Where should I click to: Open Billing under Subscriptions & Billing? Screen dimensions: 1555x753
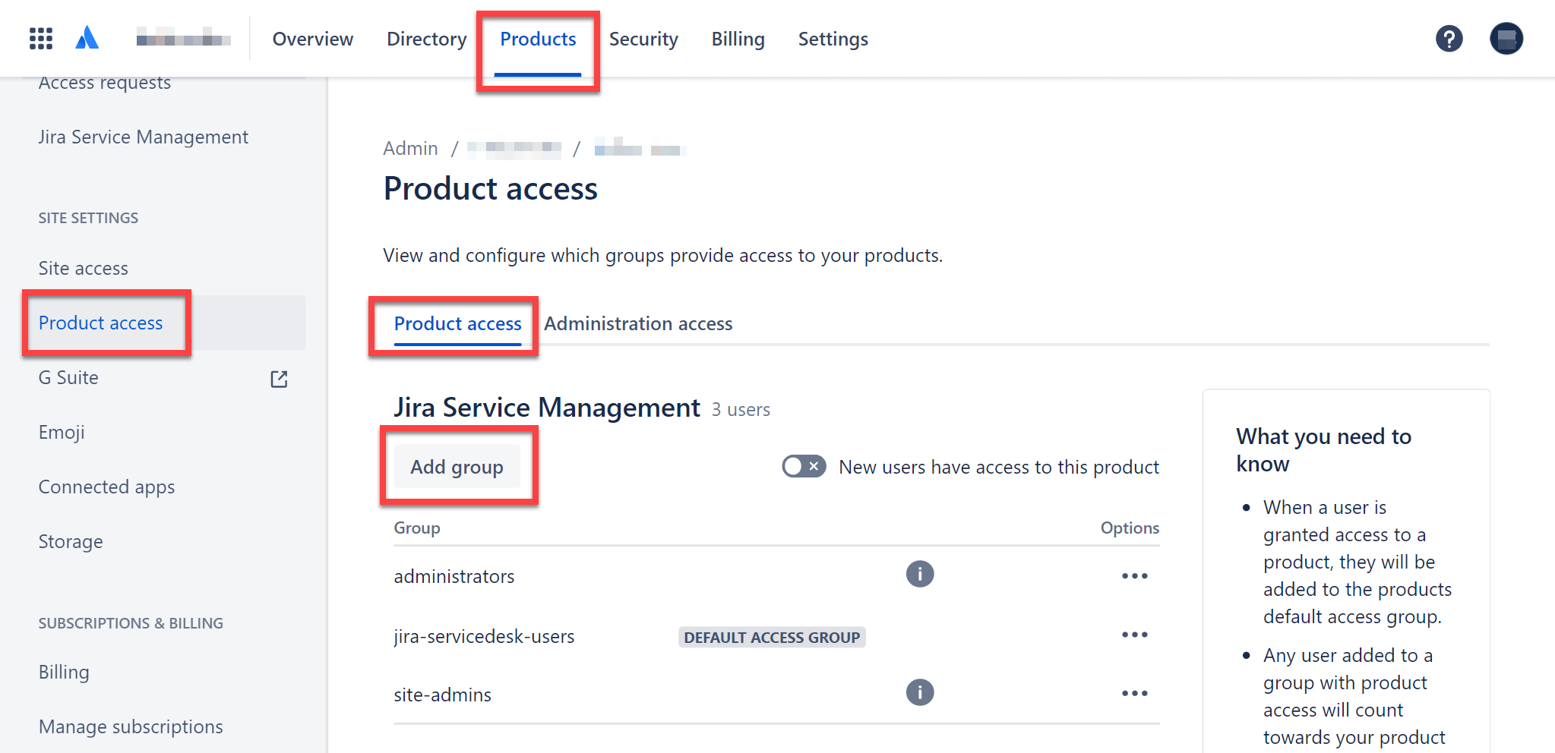click(64, 672)
